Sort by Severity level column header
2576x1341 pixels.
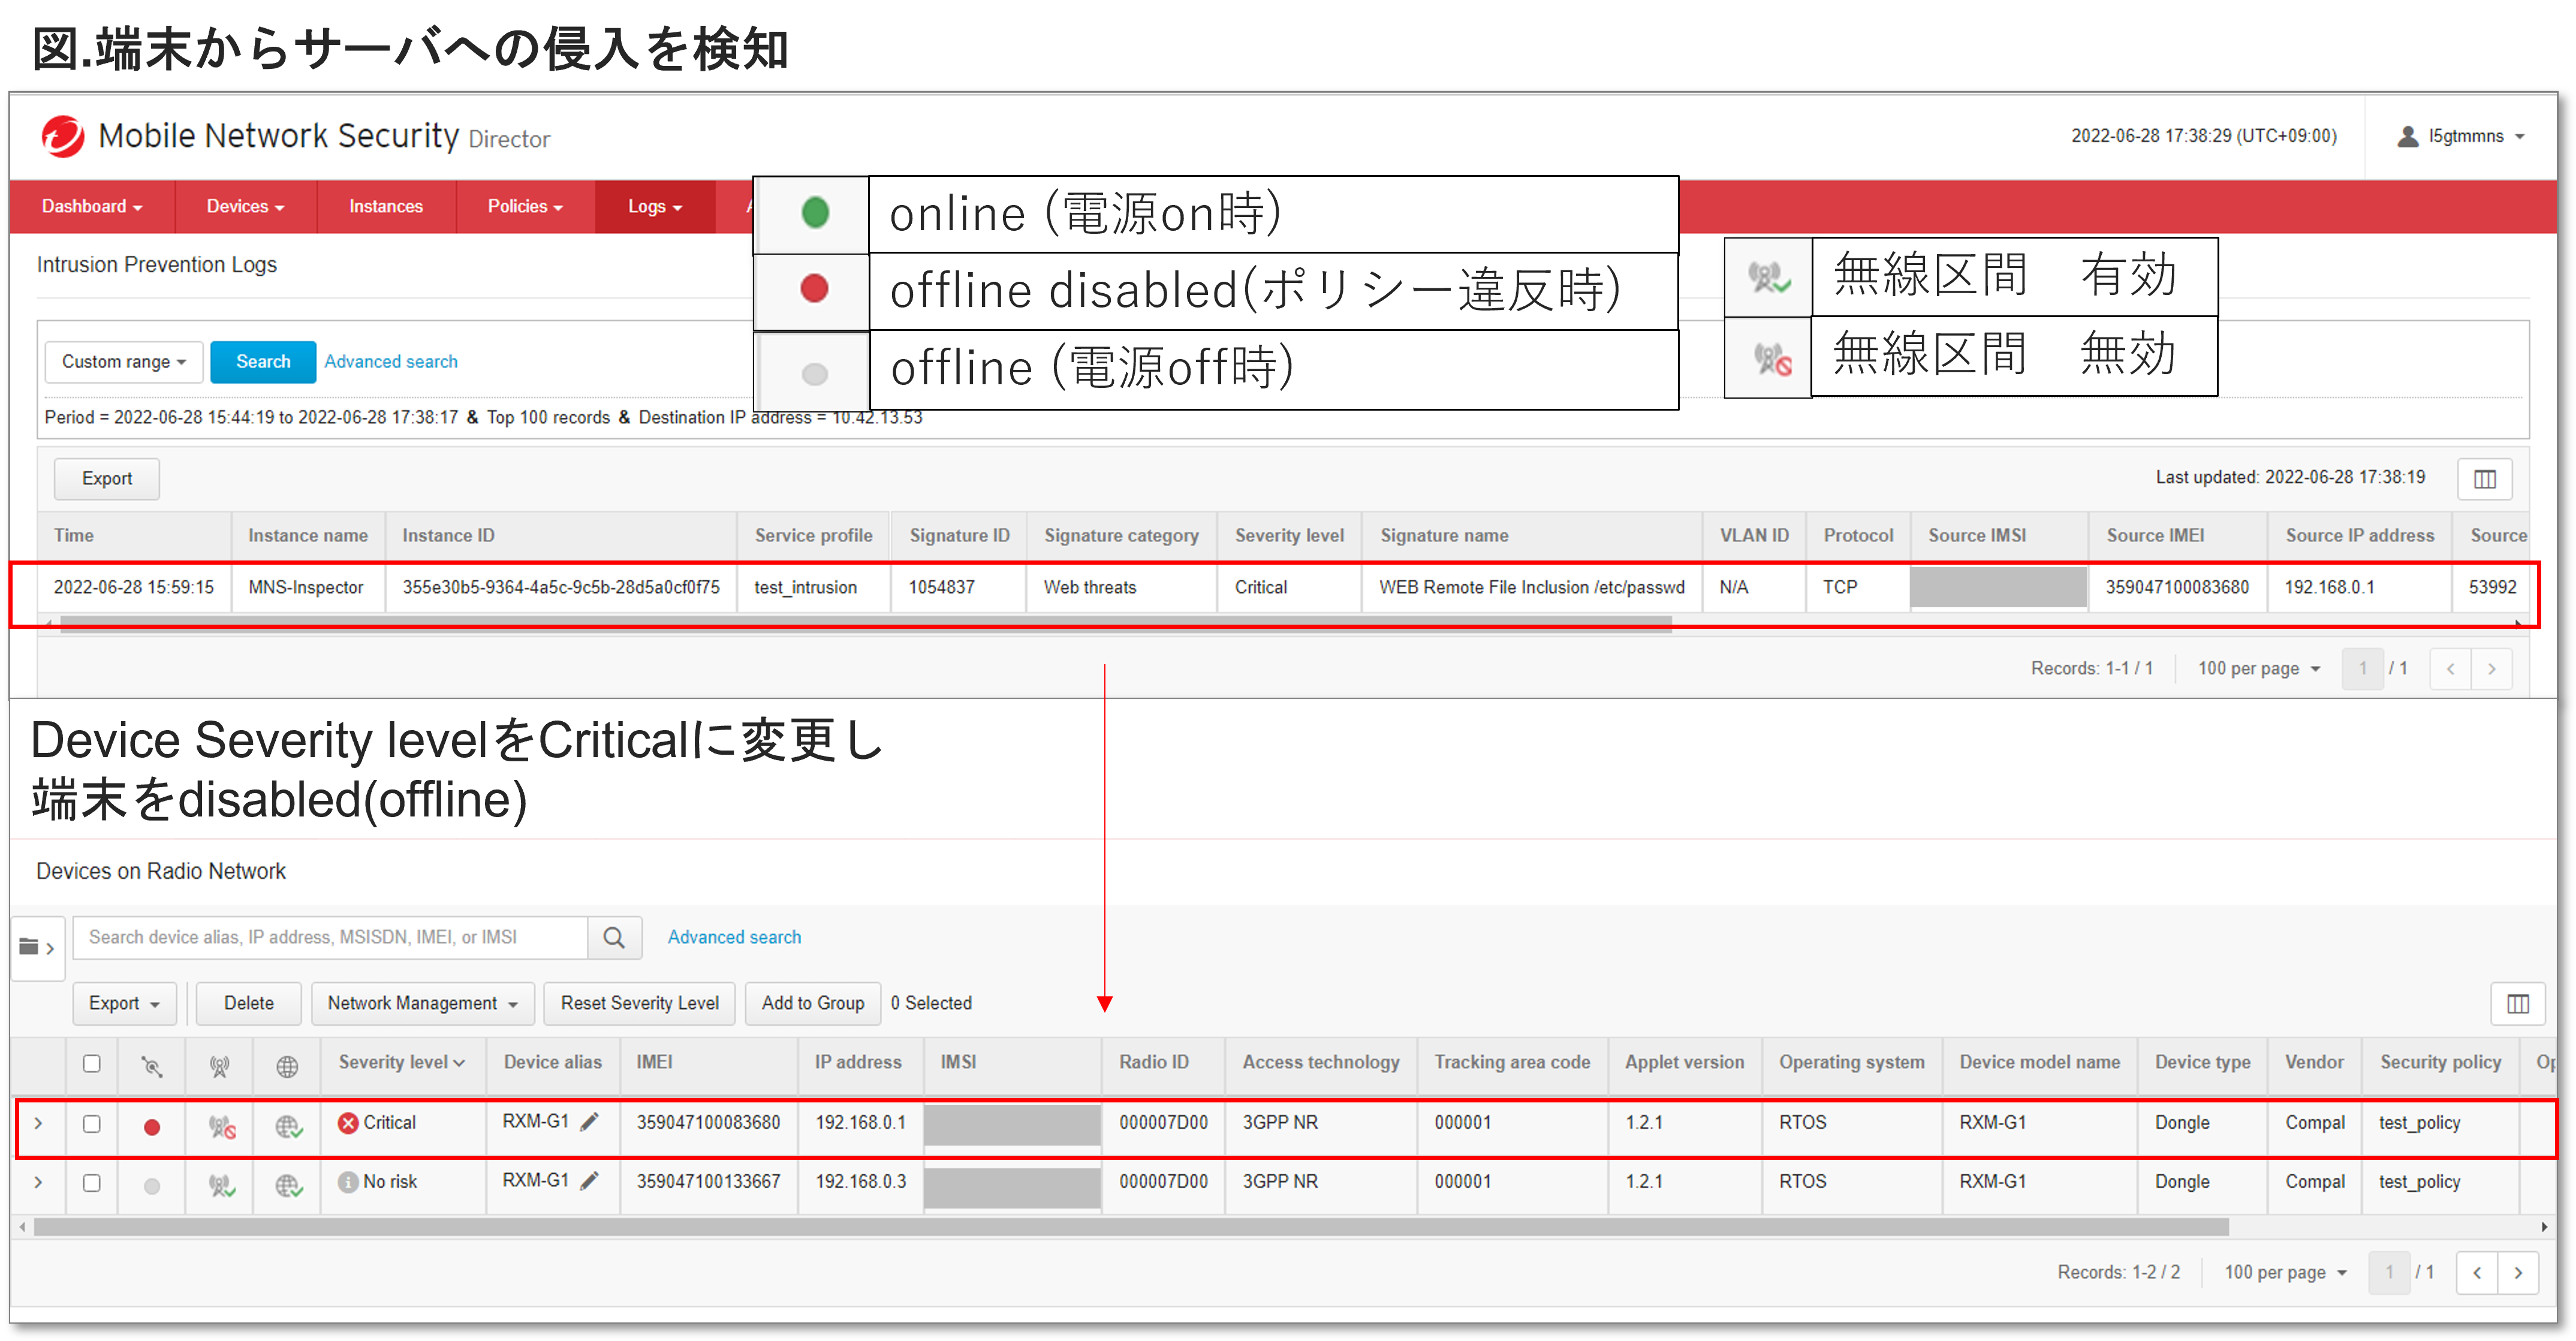coord(401,1062)
